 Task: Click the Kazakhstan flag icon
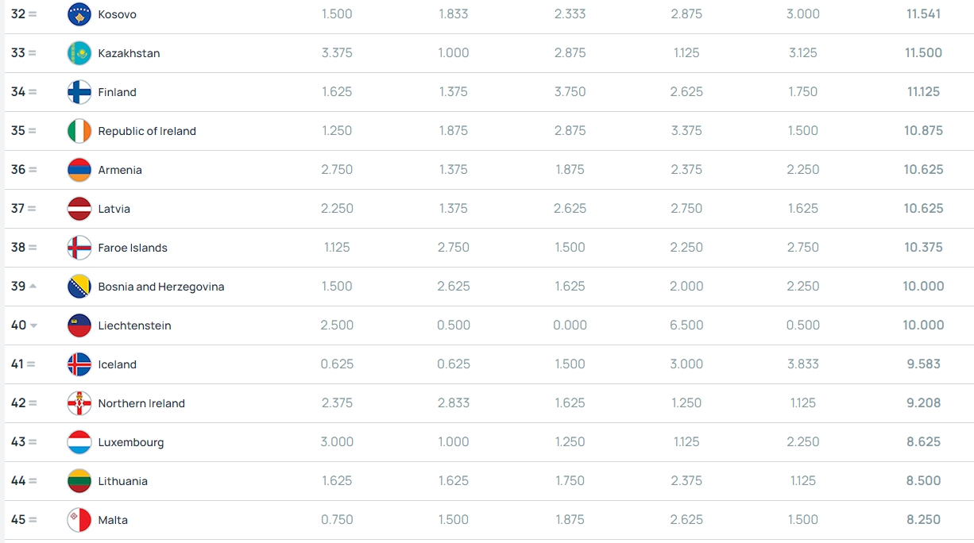click(79, 53)
